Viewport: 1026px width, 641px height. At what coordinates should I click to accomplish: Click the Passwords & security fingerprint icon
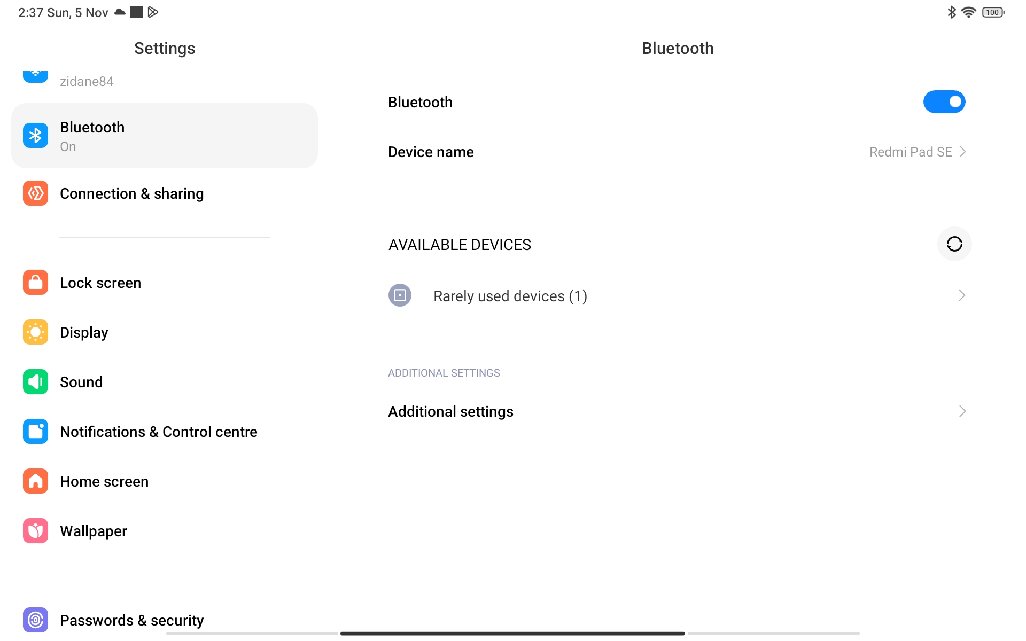(35, 620)
